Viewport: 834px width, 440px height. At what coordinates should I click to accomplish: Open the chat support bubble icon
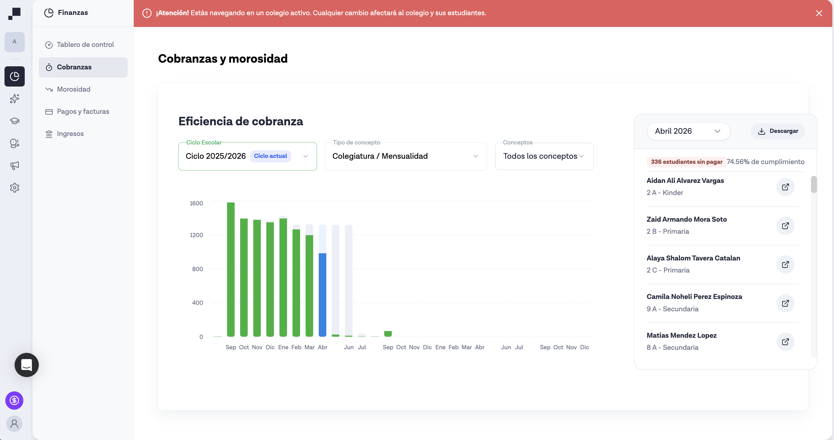26,365
